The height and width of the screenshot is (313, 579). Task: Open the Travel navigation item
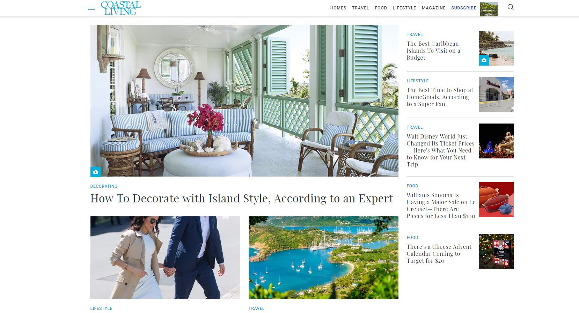pyautogui.click(x=360, y=8)
